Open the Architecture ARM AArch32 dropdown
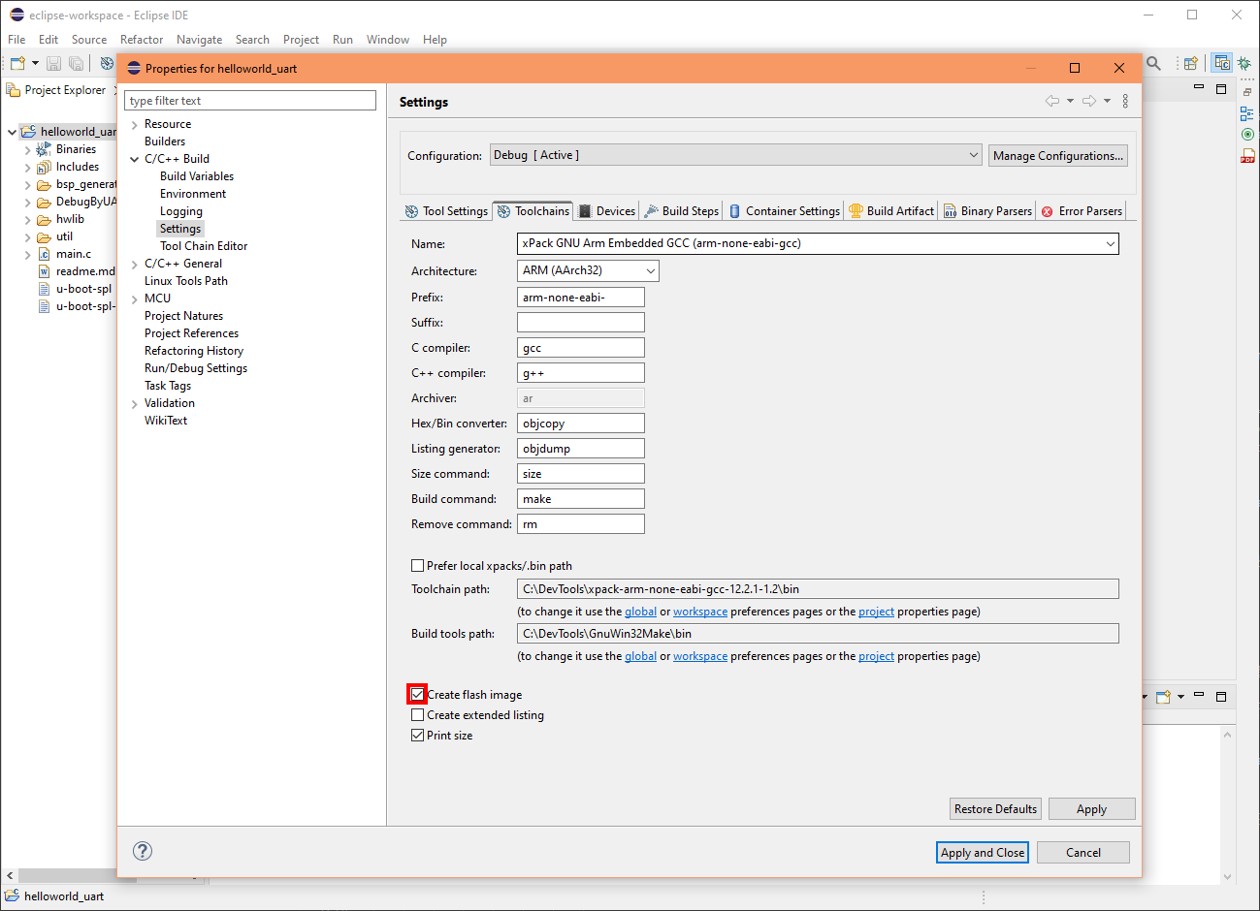This screenshot has width=1260, height=911. [x=650, y=270]
